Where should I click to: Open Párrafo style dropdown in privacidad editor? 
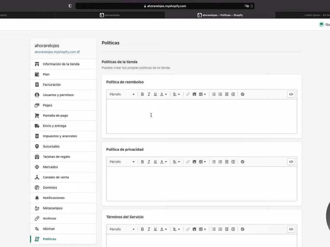122,162
